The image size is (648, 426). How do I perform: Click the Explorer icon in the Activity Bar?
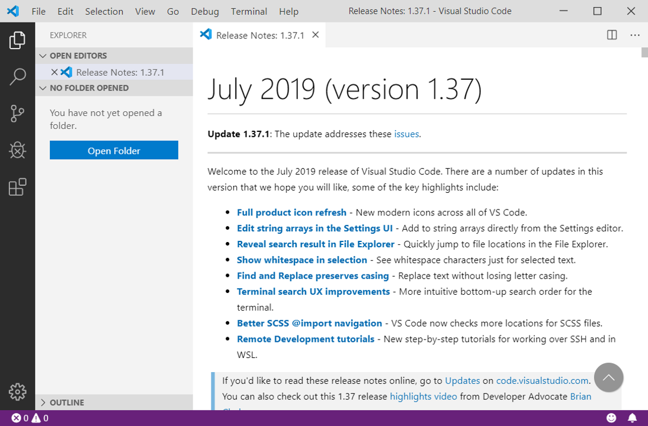[17, 40]
